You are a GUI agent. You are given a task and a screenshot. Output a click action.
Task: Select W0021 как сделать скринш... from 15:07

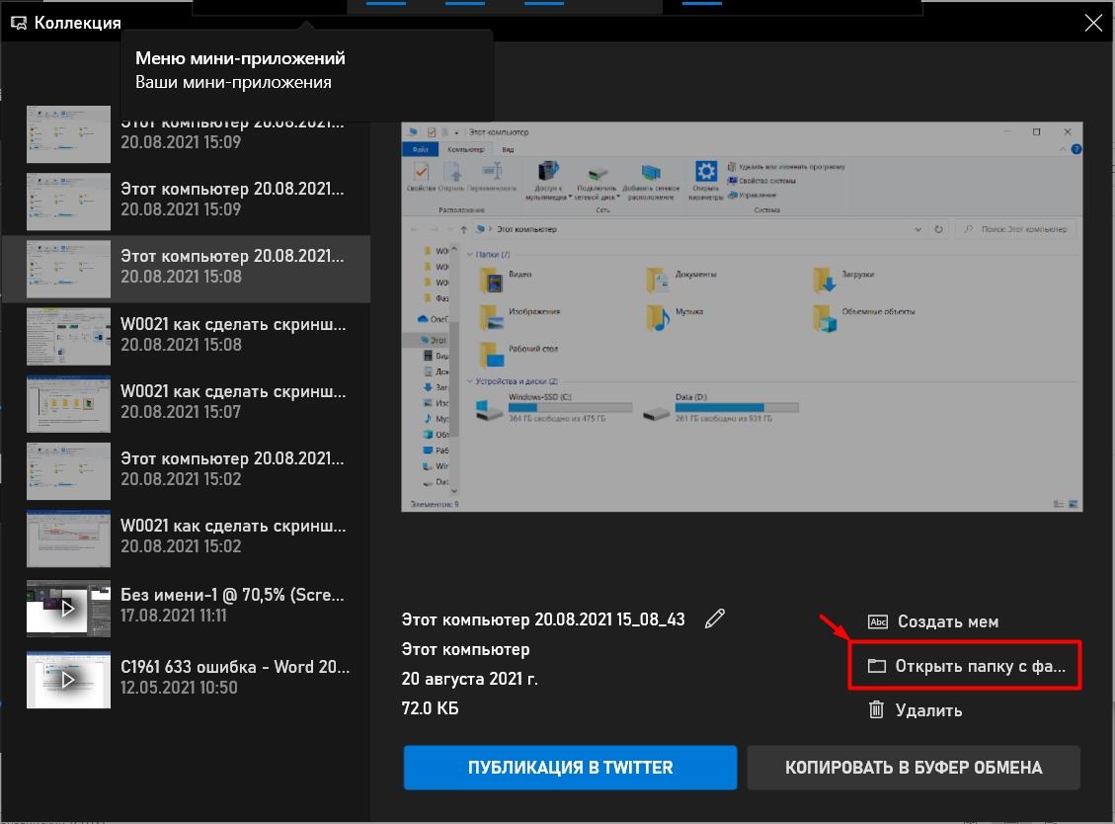tap(187, 403)
